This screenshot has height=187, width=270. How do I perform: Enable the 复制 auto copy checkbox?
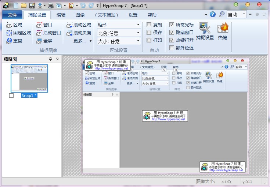149,25
